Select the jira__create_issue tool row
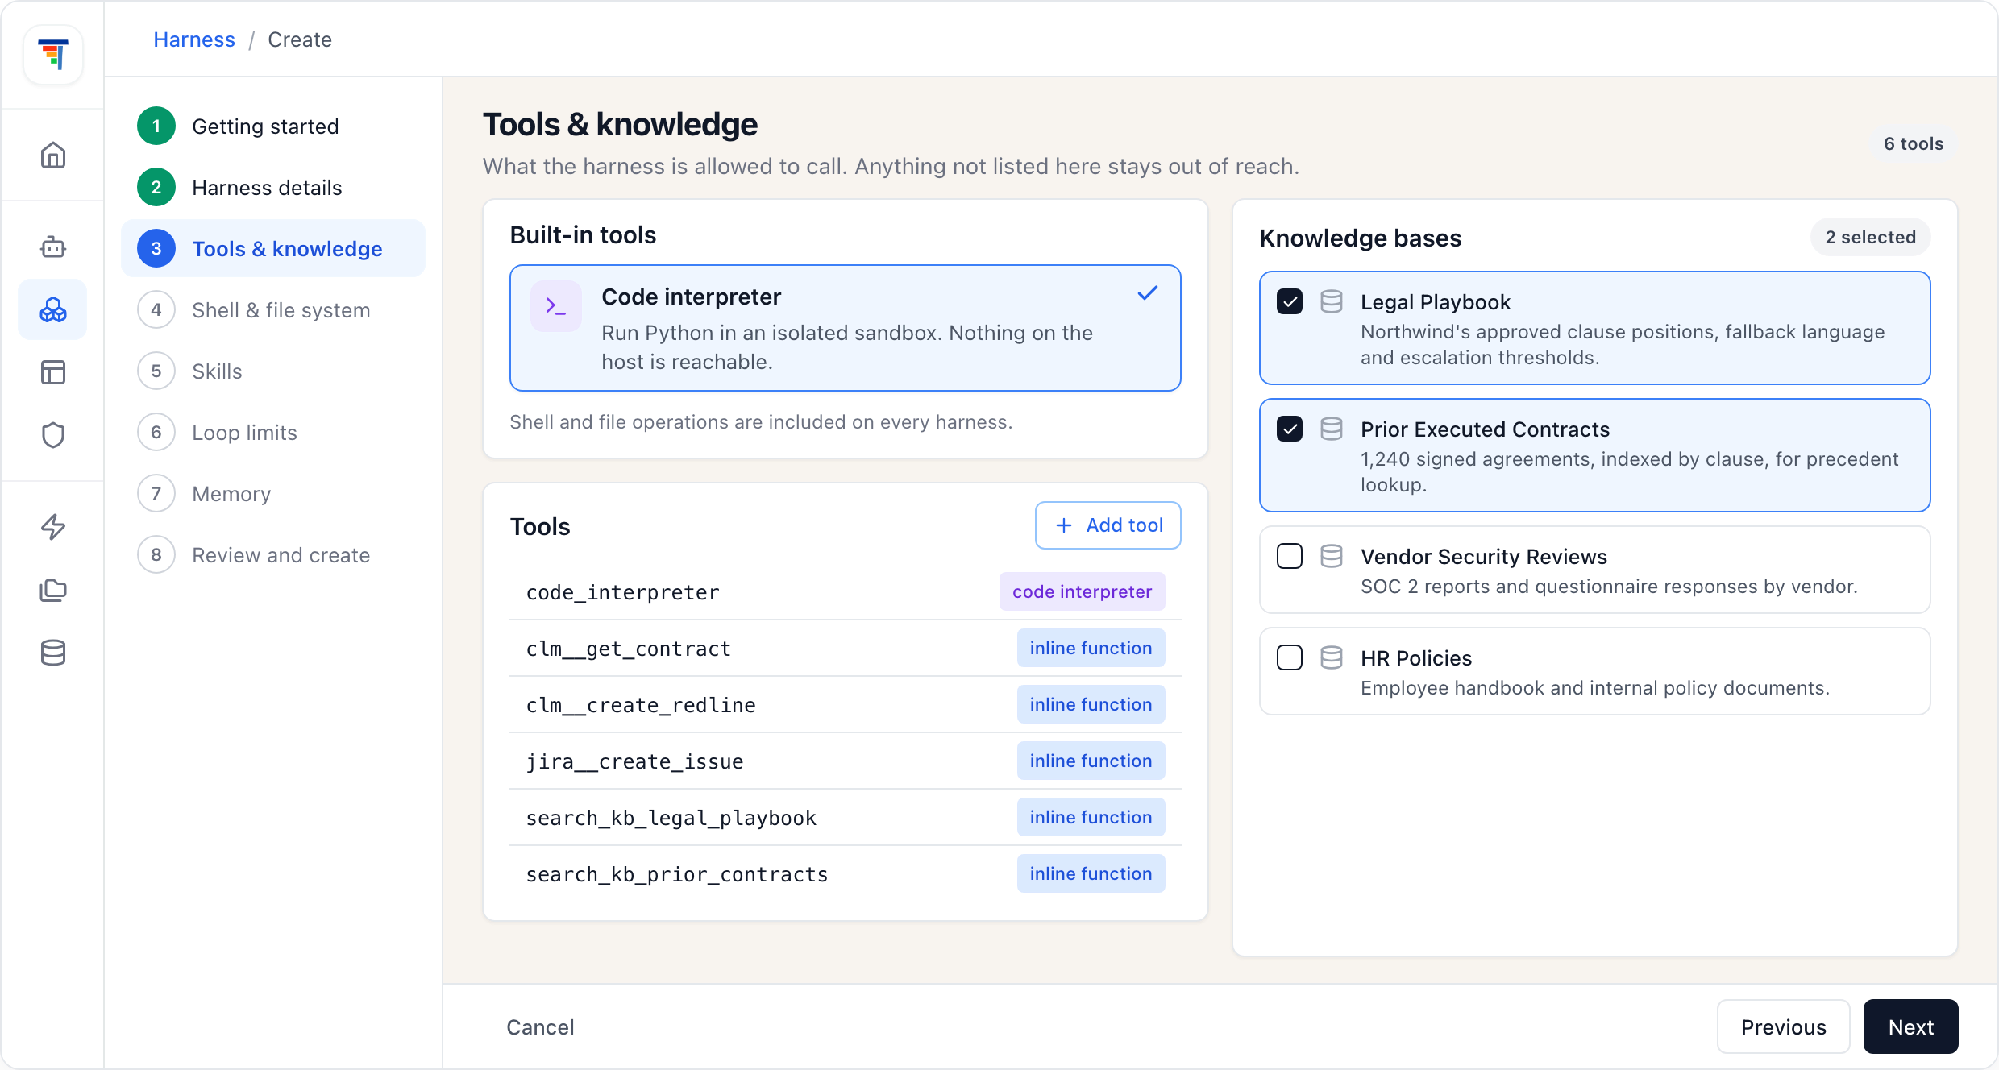 coord(845,761)
